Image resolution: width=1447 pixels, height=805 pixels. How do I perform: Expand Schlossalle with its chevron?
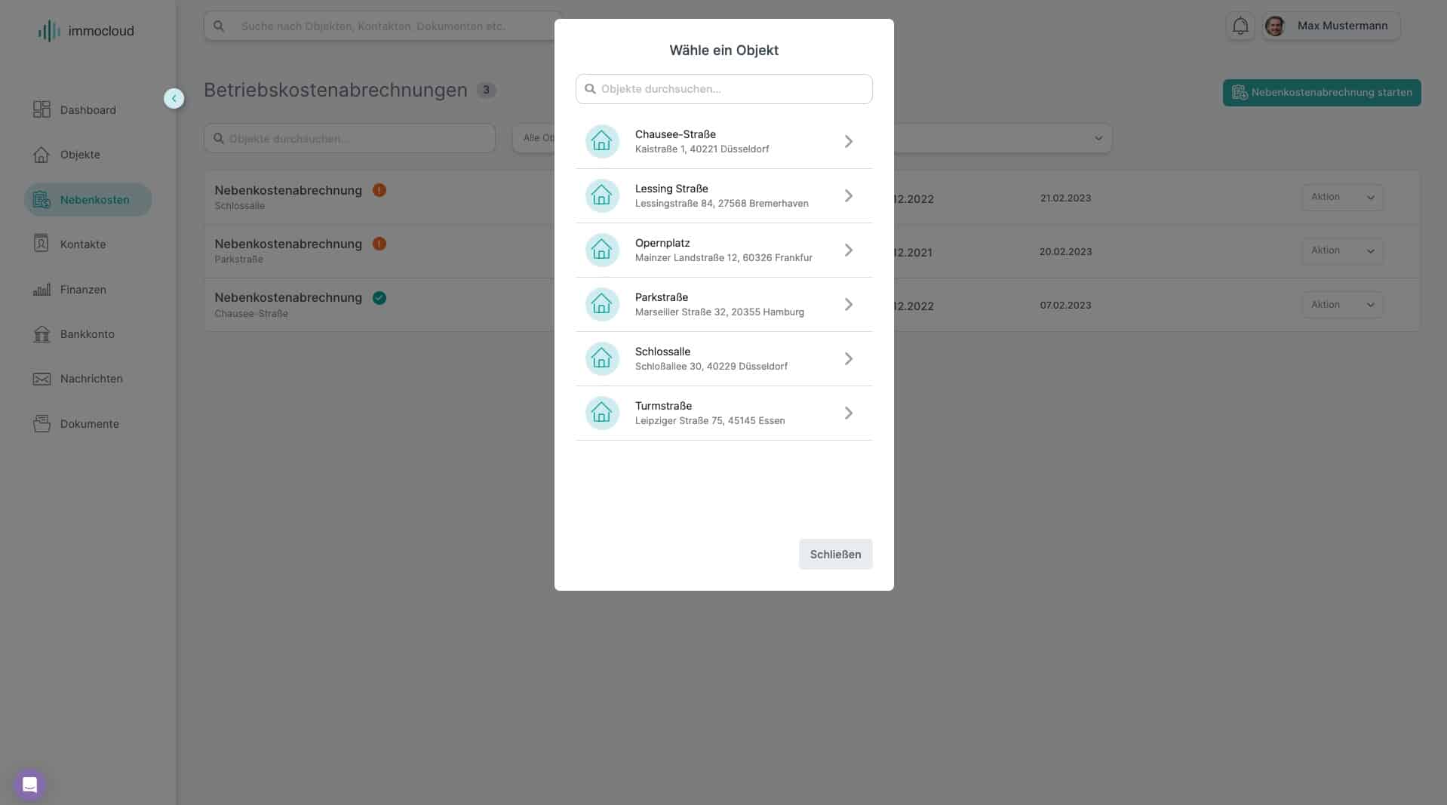click(849, 359)
